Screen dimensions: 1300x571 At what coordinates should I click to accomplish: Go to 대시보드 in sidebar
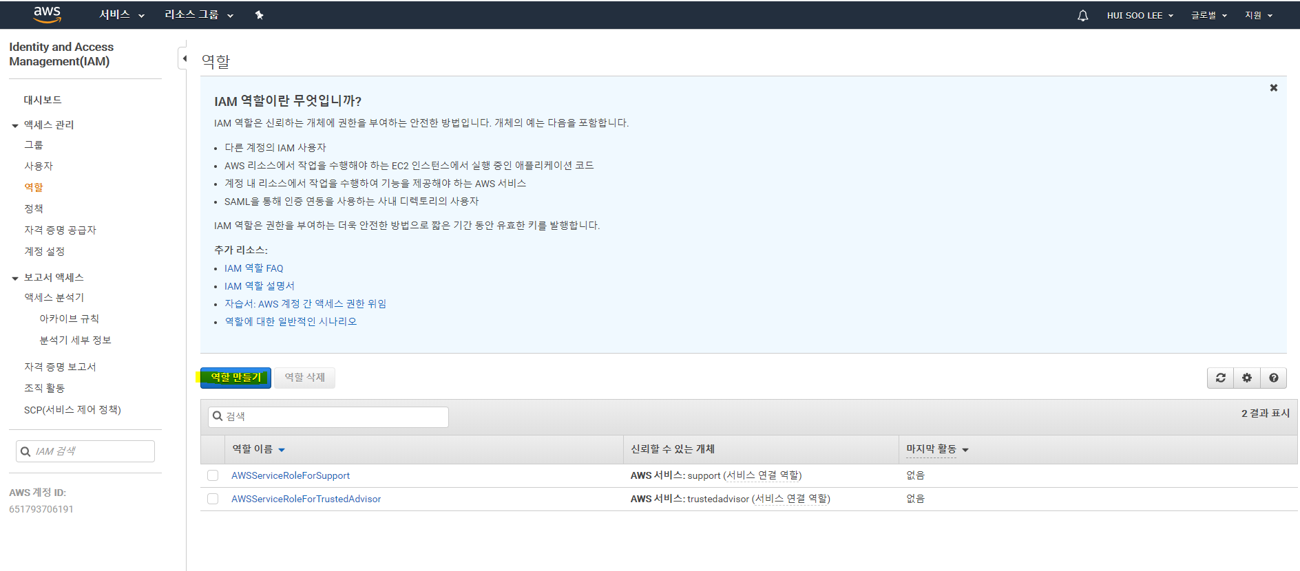pyautogui.click(x=43, y=100)
